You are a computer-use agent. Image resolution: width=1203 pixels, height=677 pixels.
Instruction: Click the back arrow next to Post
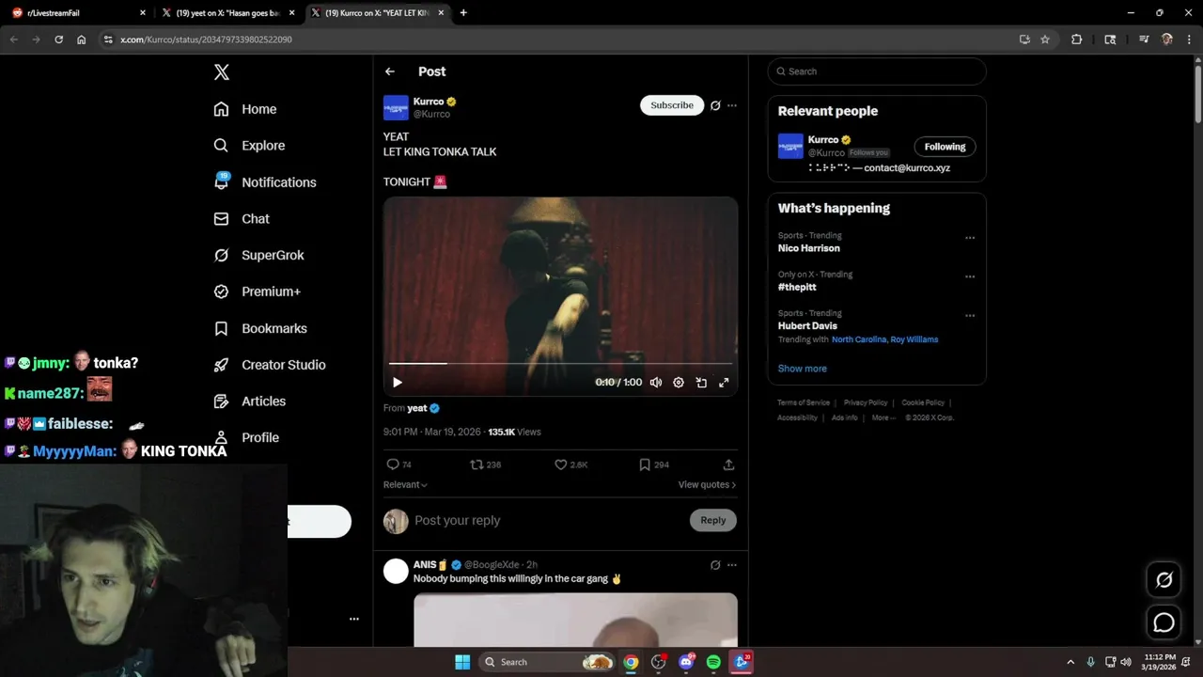(x=390, y=71)
